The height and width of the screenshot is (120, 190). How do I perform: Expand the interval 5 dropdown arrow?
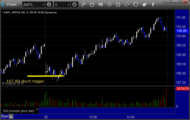click(x=68, y=5)
